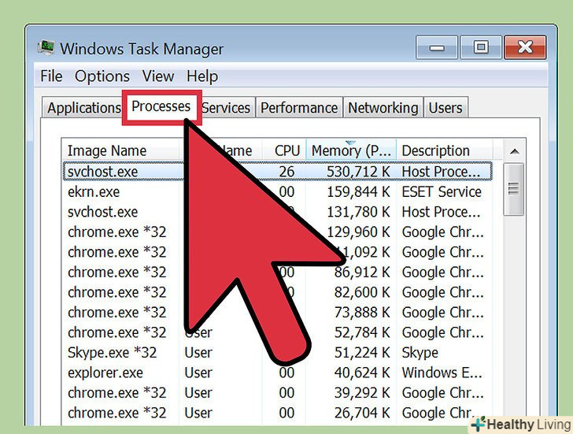The image size is (573, 434).
Task: Select the explorer.exe process row
Action: click(277, 373)
